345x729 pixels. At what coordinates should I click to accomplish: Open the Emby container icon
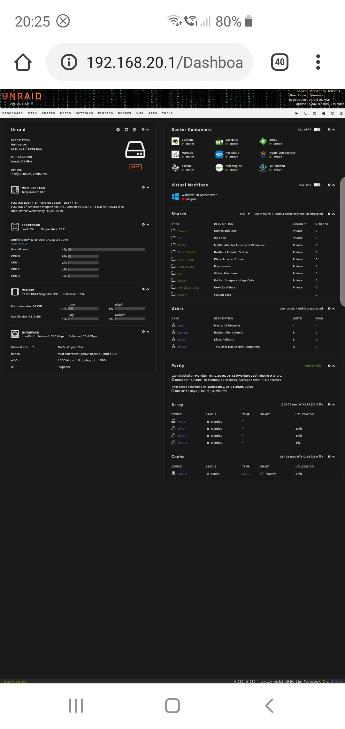point(263,141)
